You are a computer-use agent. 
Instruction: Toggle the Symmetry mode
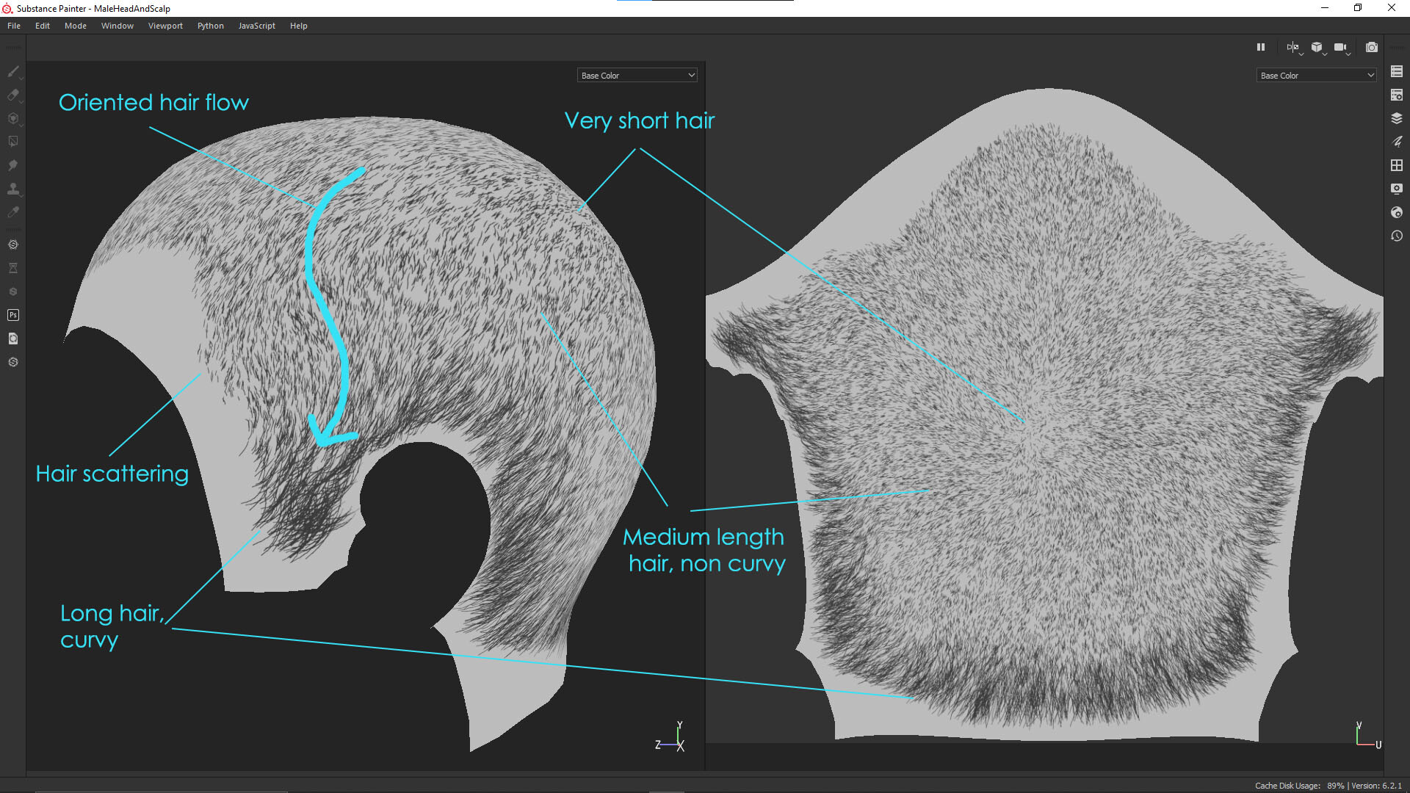[x=1292, y=47]
